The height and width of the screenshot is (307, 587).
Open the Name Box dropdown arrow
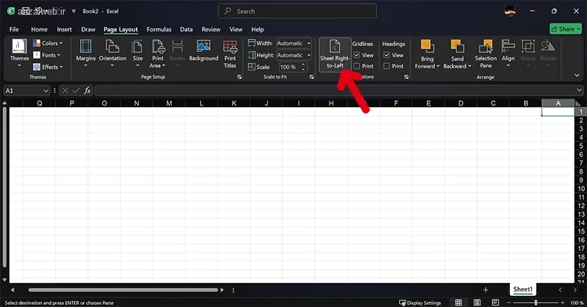point(45,91)
